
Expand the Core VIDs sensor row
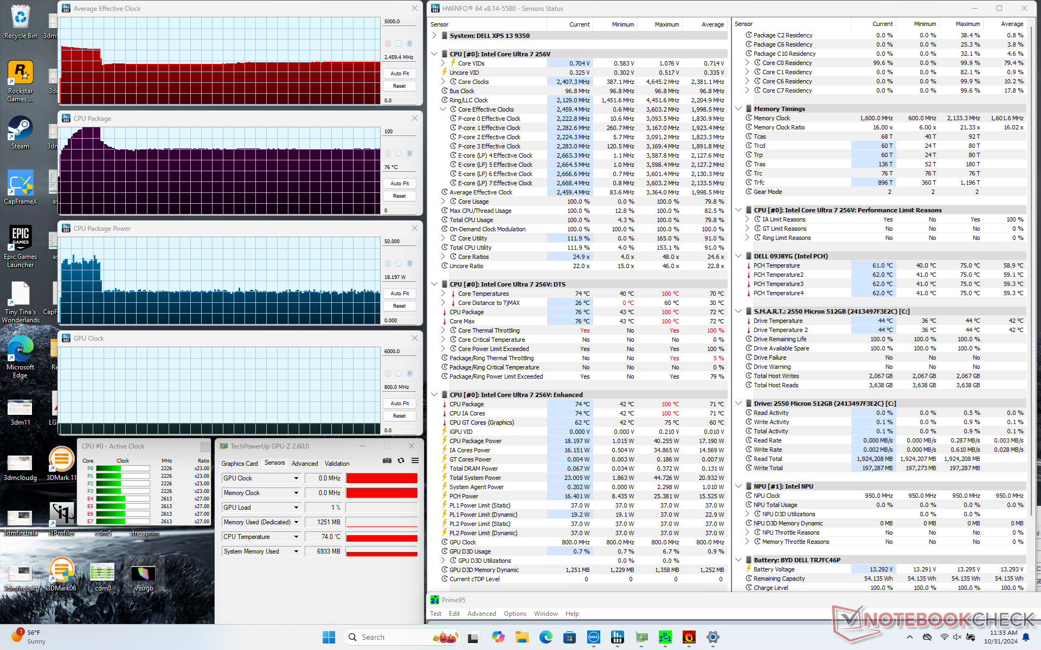pos(443,63)
